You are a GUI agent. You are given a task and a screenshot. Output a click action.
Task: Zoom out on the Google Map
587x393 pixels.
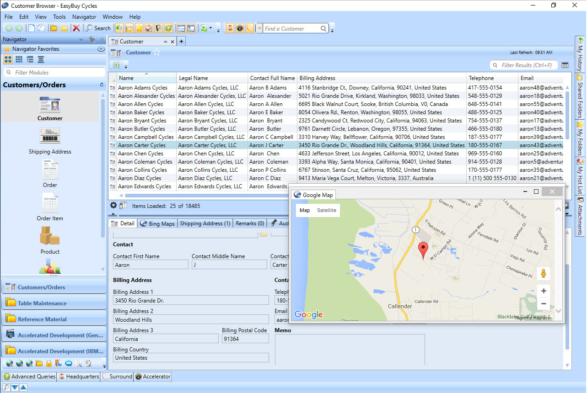click(543, 303)
